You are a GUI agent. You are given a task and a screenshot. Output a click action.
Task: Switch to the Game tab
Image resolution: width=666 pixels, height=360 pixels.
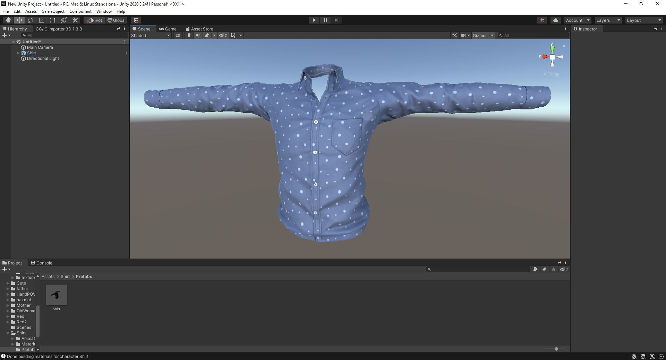(168, 29)
